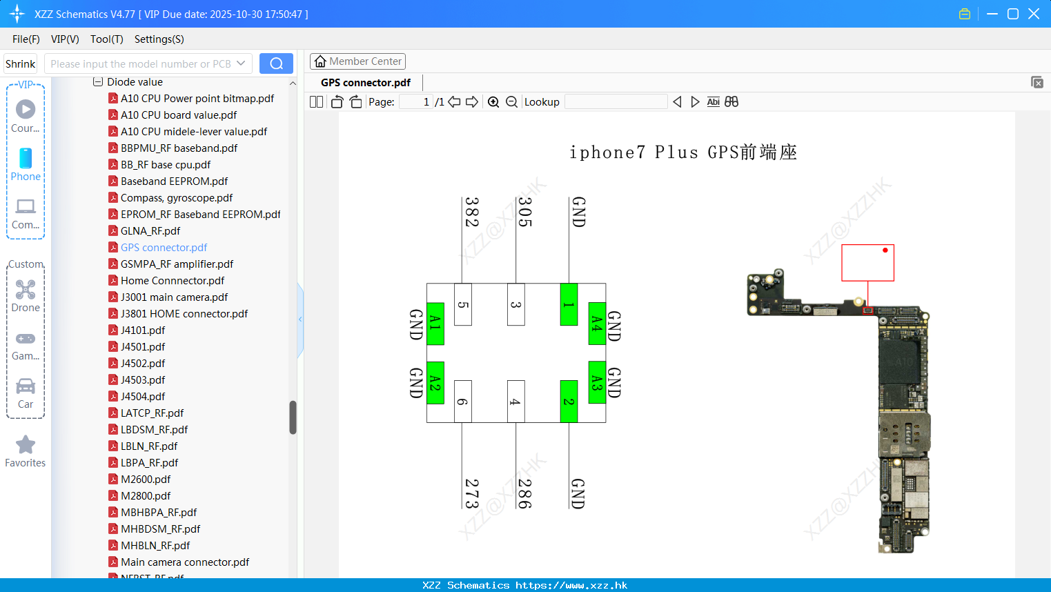
Task: Open the xzz.hk website link in status bar
Action: pos(571,585)
